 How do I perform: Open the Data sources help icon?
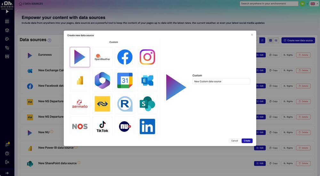click(x=49, y=40)
